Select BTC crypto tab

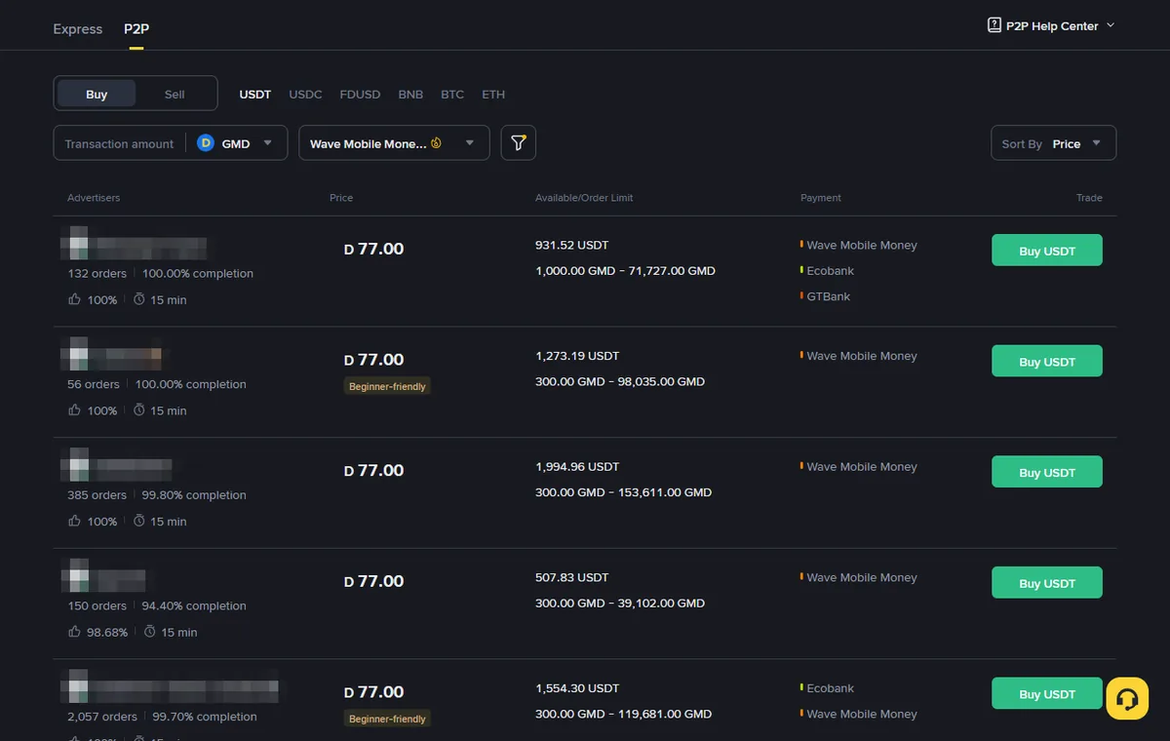pos(452,95)
